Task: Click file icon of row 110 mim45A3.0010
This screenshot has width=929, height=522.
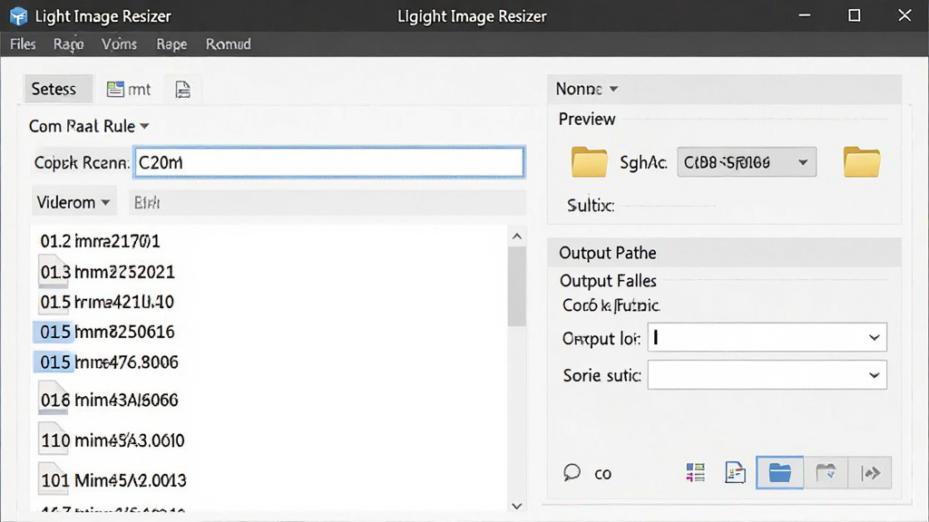Action: coord(54,438)
